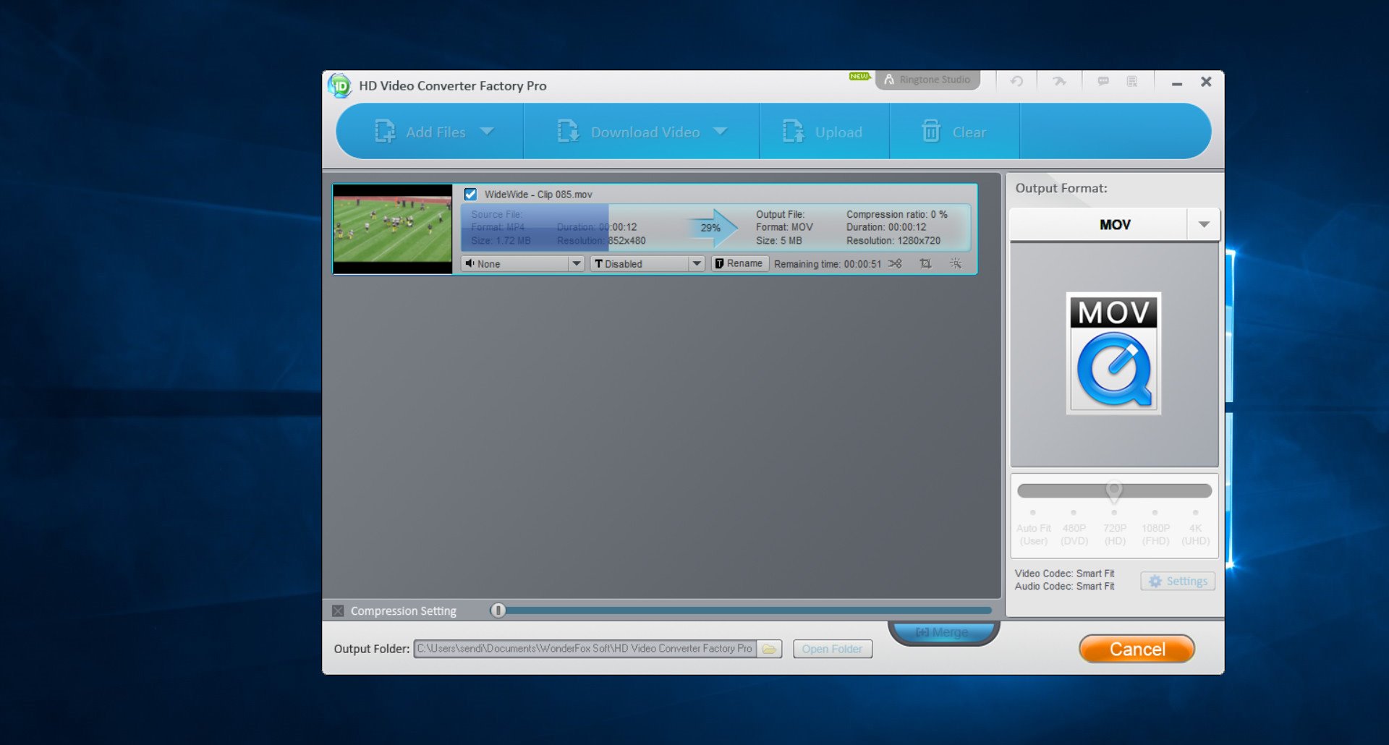Select 4K (UHD) resolution
Screen dimensions: 1389x745
coord(1196,534)
